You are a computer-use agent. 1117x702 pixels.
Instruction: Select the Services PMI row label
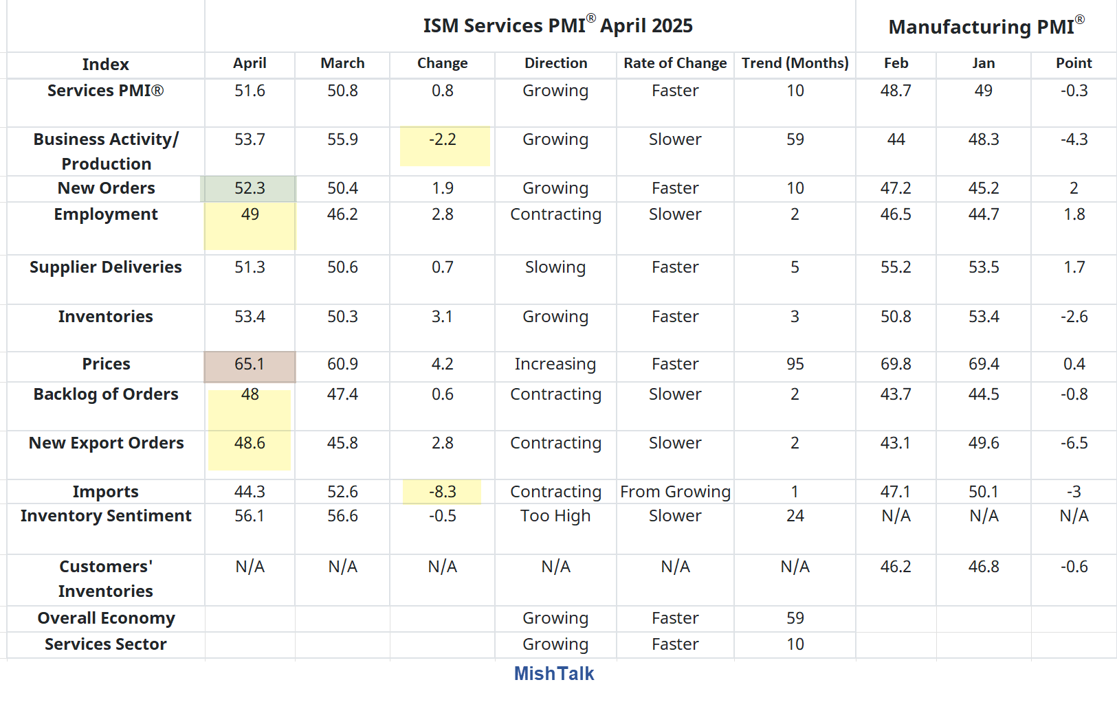coord(105,90)
